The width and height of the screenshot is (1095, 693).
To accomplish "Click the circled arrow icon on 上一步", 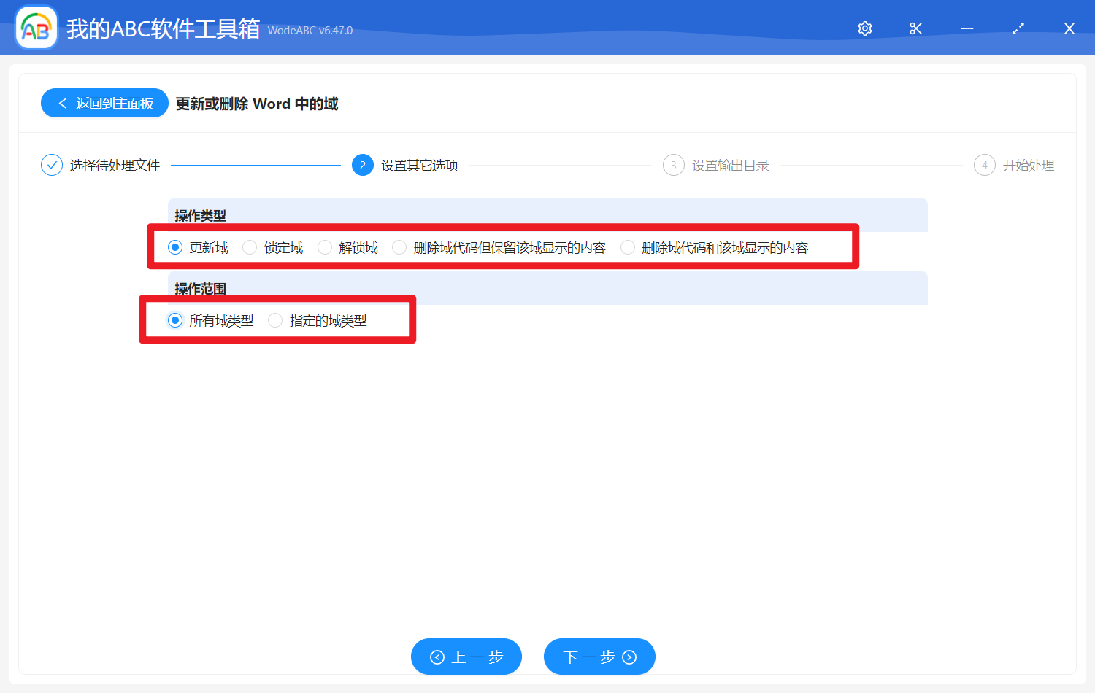I will tap(438, 657).
